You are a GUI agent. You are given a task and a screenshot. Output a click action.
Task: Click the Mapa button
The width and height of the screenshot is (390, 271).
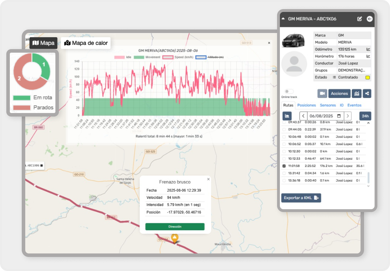[43, 43]
